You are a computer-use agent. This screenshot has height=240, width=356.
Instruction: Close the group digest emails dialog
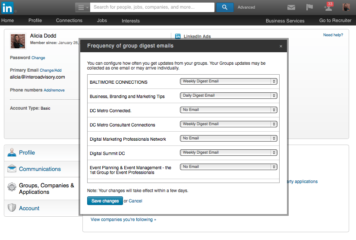click(x=281, y=46)
